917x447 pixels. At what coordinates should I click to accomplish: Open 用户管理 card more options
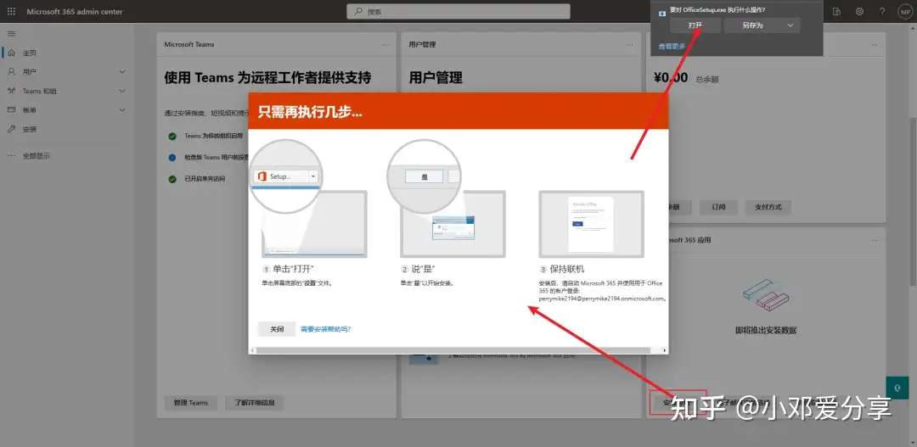coord(630,45)
